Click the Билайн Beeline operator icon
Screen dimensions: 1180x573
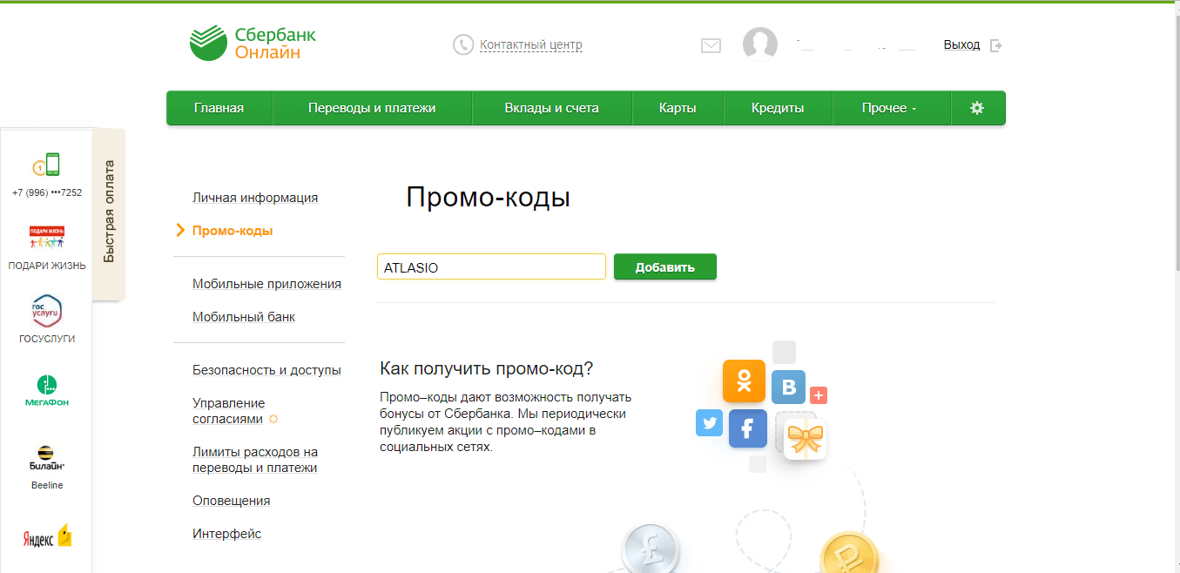click(x=47, y=458)
